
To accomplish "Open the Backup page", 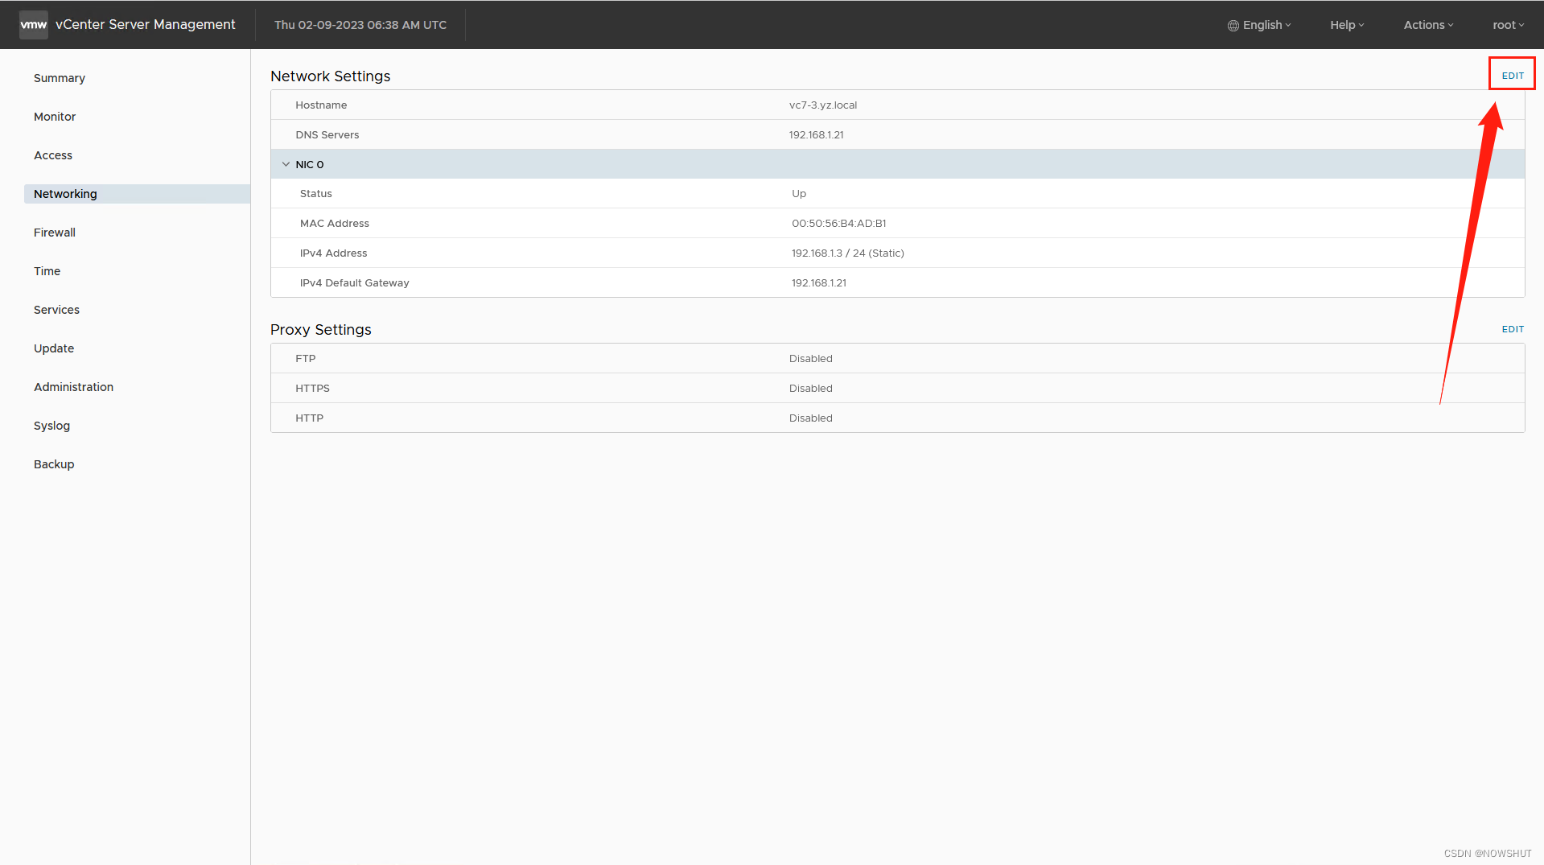I will coord(54,464).
